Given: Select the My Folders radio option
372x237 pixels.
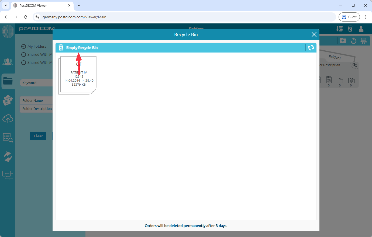Looking at the screenshot, I should pyautogui.click(x=23, y=46).
